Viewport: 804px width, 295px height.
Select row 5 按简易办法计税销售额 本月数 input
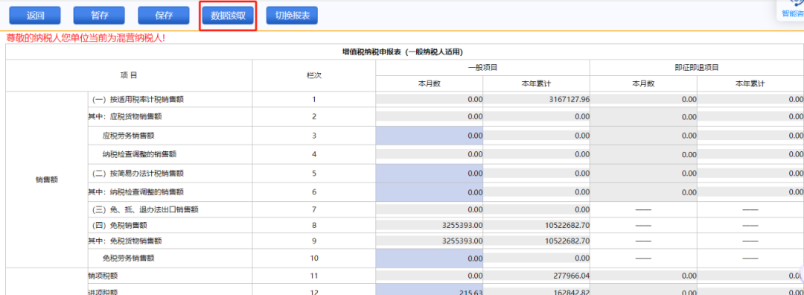tap(430, 174)
